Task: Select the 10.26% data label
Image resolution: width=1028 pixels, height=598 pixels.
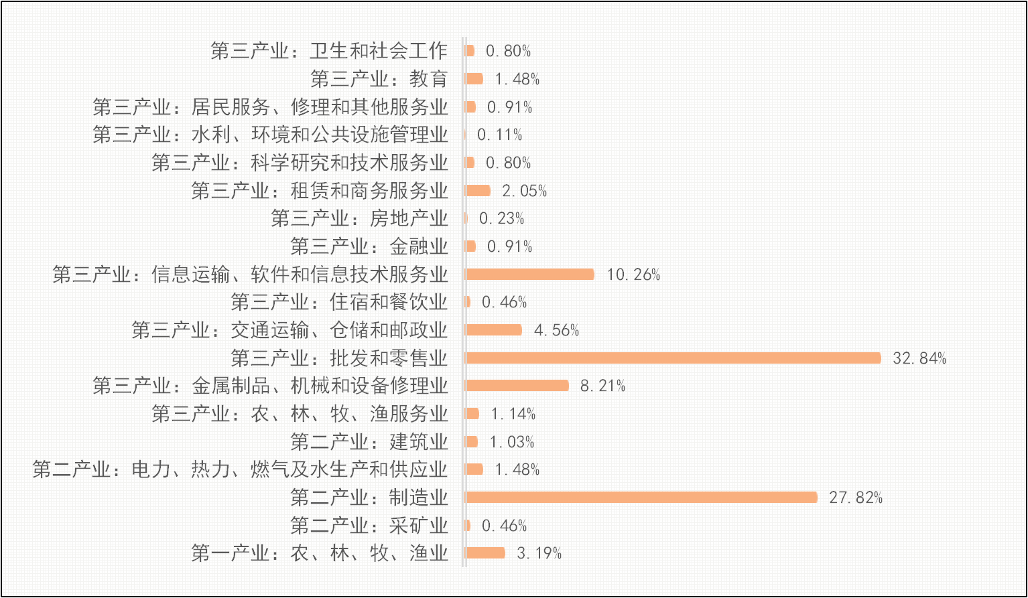Action: [633, 275]
